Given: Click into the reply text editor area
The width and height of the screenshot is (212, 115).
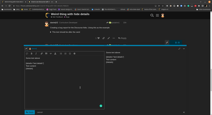Looking at the screenshot, I should (x=65, y=82).
